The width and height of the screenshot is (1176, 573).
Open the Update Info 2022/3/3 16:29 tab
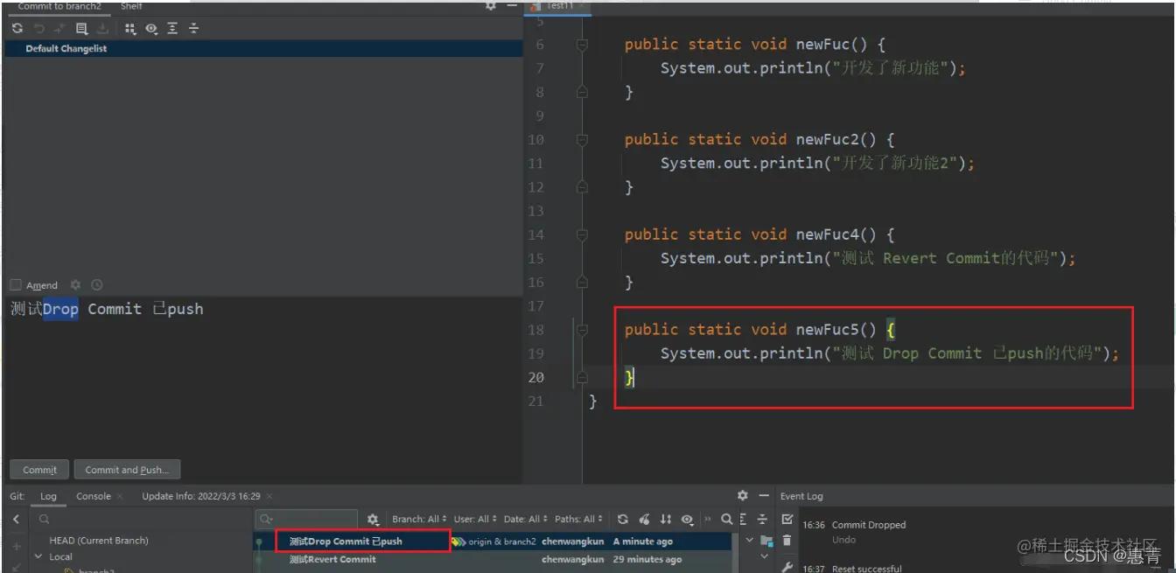click(201, 496)
